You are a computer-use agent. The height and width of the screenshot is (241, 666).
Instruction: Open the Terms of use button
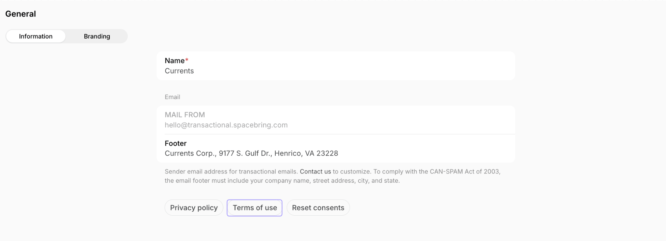(x=255, y=208)
